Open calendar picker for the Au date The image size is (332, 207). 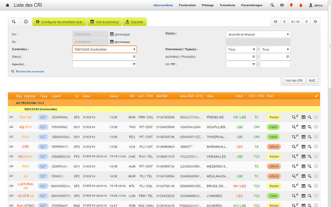[x=112, y=42]
